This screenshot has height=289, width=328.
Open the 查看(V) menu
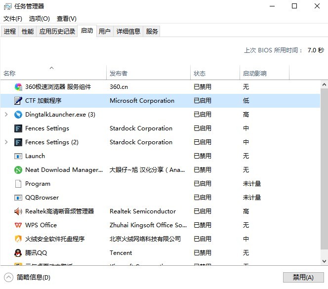click(67, 19)
